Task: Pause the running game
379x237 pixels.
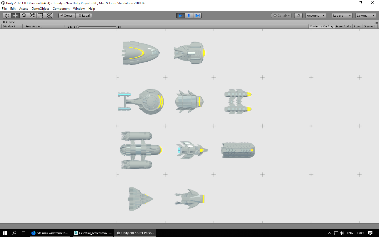Action: (189, 16)
